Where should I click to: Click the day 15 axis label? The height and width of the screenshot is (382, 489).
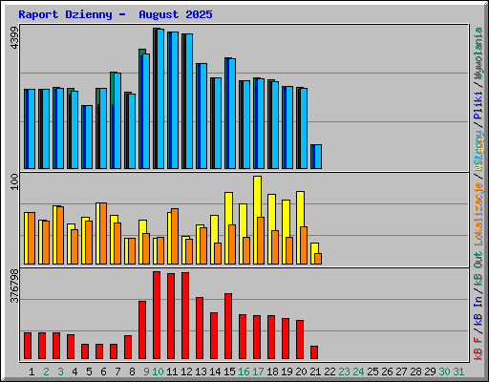pyautogui.click(x=229, y=371)
